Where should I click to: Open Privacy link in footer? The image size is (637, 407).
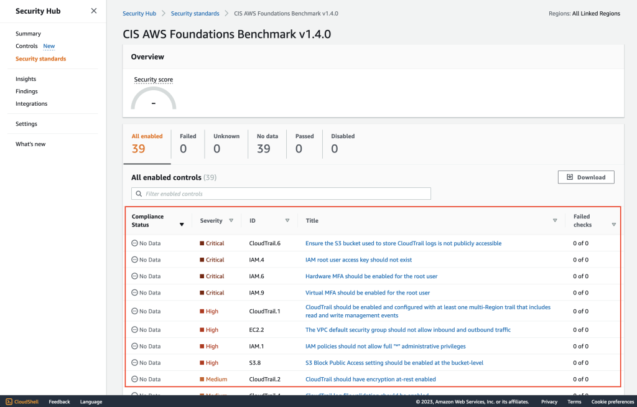549,402
